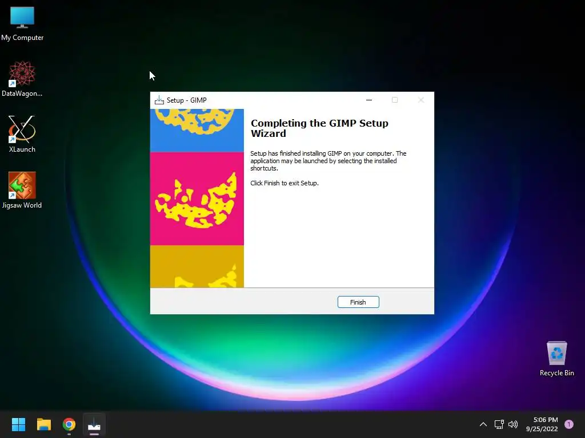Select the Recycle Bin icon
The width and height of the screenshot is (585, 438).
556,359
